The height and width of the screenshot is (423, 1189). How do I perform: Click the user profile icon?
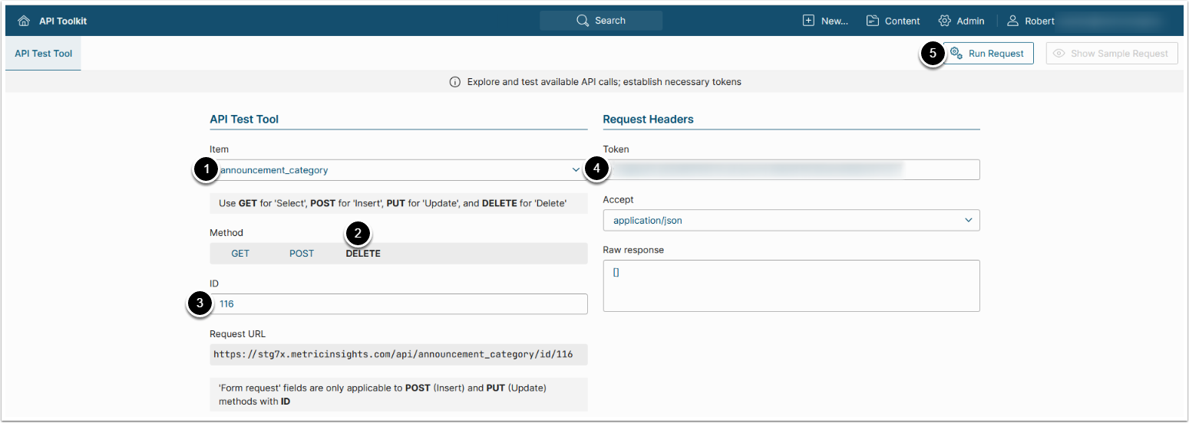[x=1012, y=21]
